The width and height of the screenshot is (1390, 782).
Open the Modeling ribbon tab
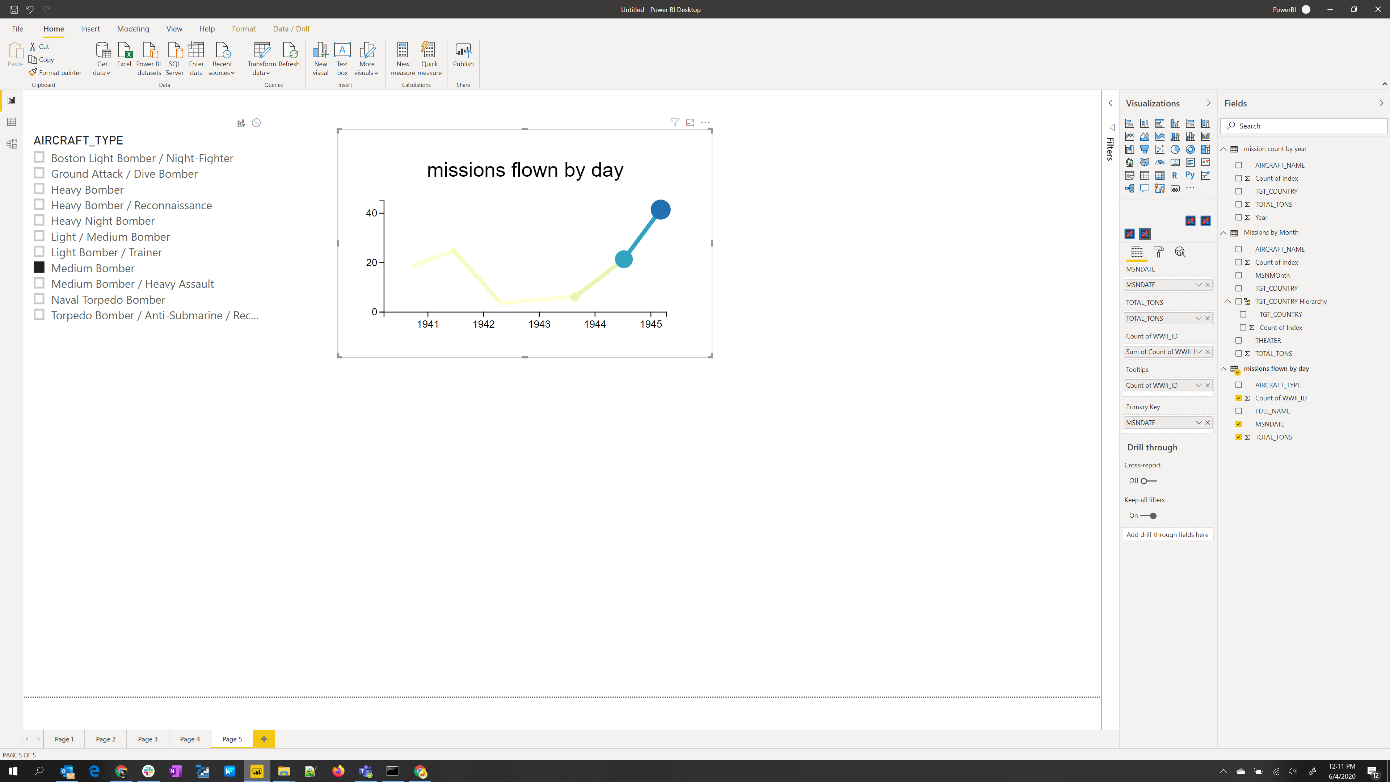[133, 29]
